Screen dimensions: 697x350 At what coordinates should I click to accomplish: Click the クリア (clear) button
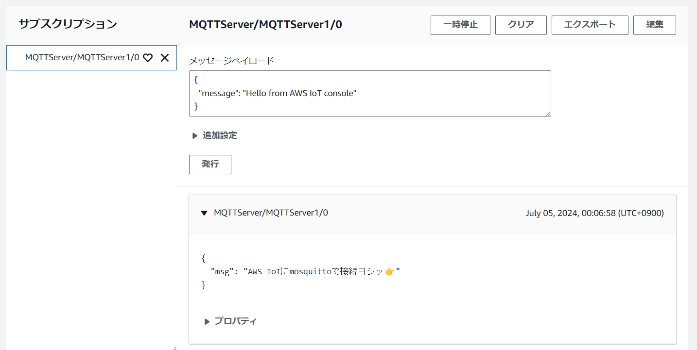(521, 25)
